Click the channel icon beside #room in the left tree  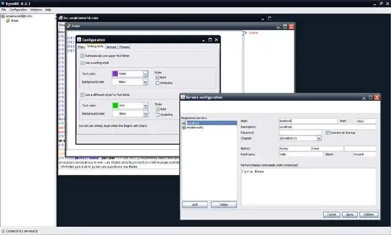[x=8, y=21]
